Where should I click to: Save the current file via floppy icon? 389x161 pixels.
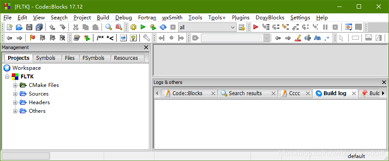[x=29, y=27]
